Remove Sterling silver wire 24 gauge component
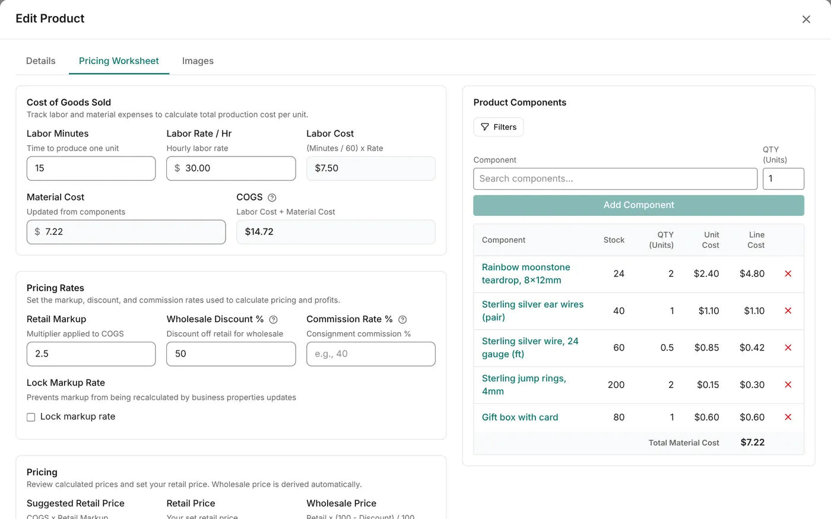831x519 pixels. [788, 348]
